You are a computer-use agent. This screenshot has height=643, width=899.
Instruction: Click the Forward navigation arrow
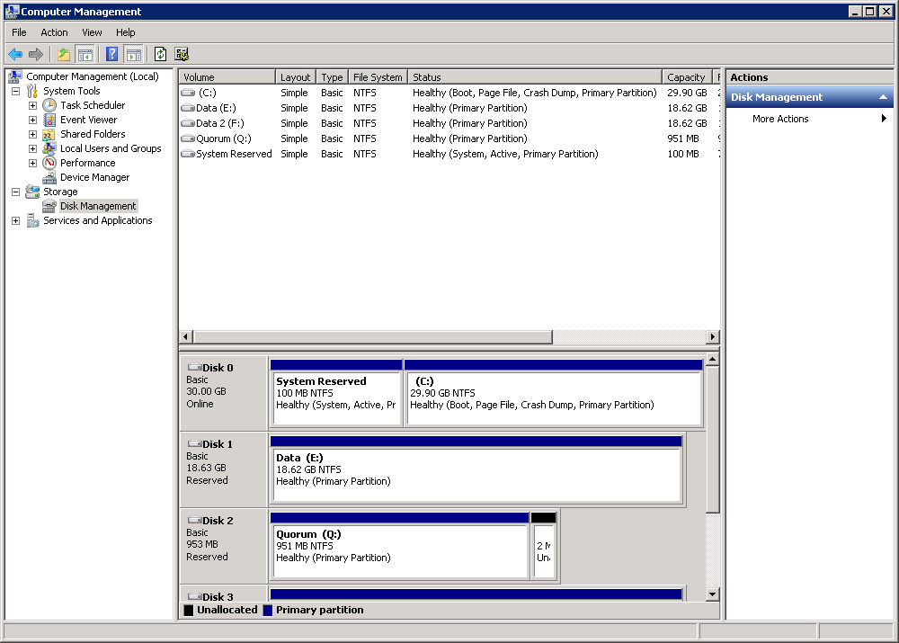(x=36, y=54)
